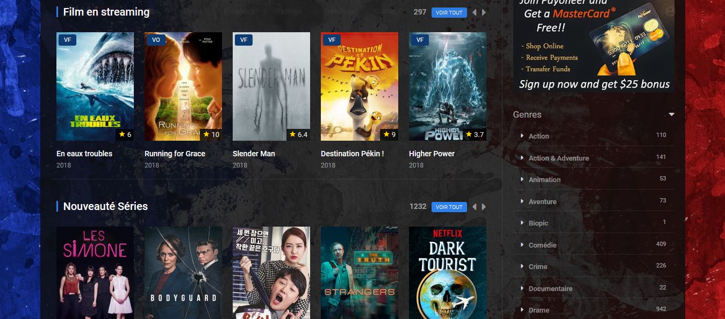Click VOIR TOUT for Nouveauté Séries

pyautogui.click(x=449, y=207)
